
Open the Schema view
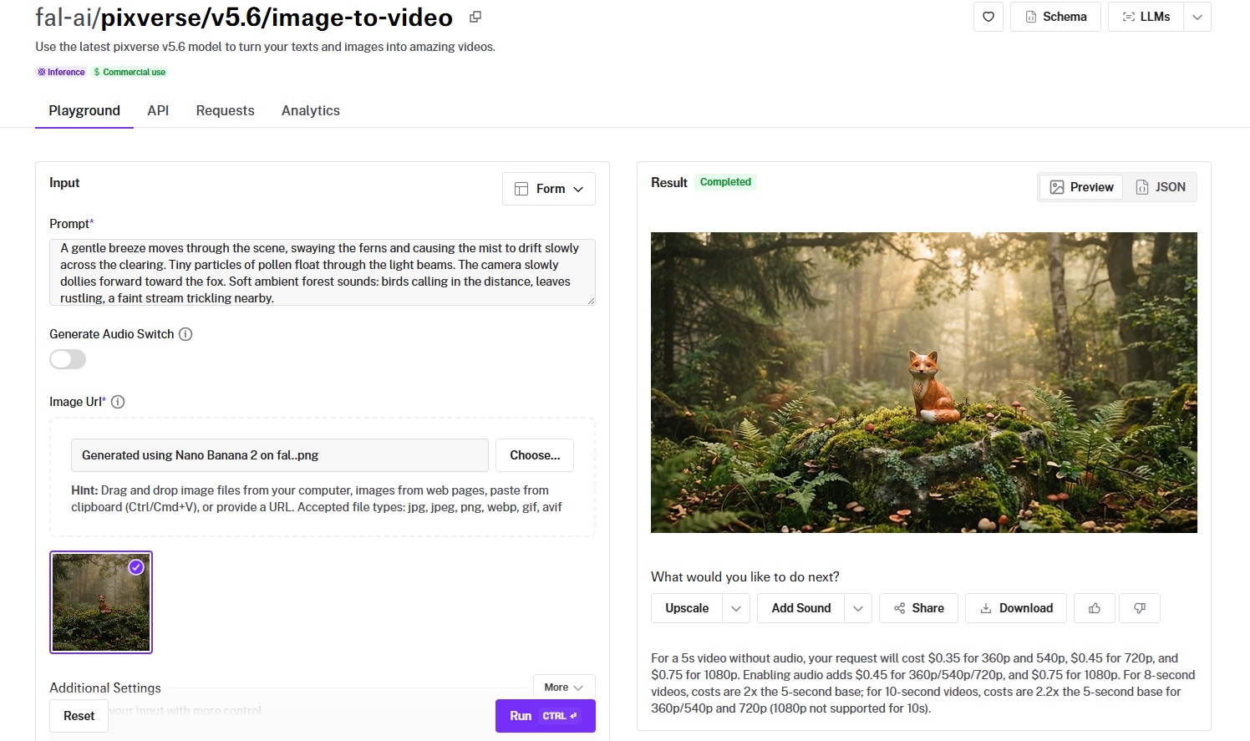(1055, 17)
